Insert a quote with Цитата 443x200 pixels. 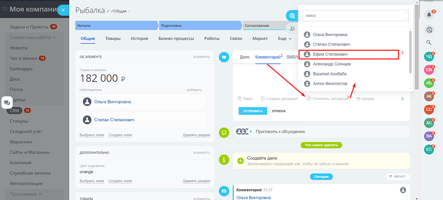(x=365, y=99)
